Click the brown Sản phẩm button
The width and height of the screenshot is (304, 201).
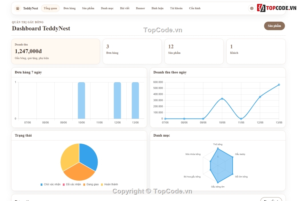coord(274,26)
